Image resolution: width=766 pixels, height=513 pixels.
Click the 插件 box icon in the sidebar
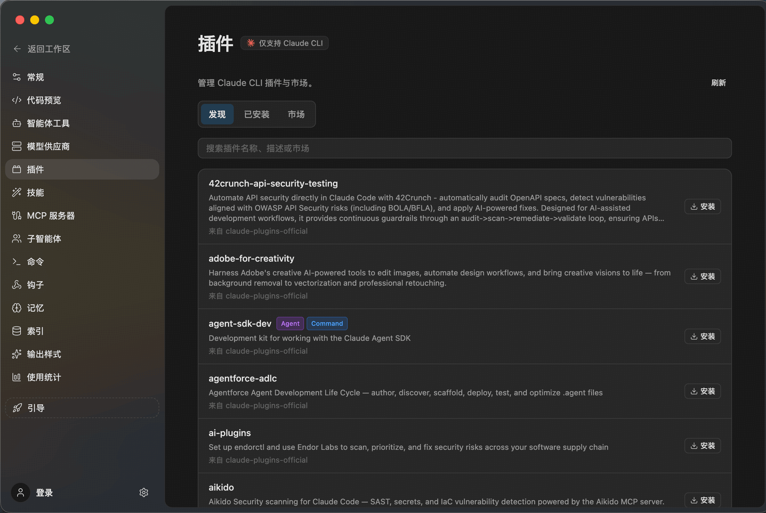[x=17, y=170]
